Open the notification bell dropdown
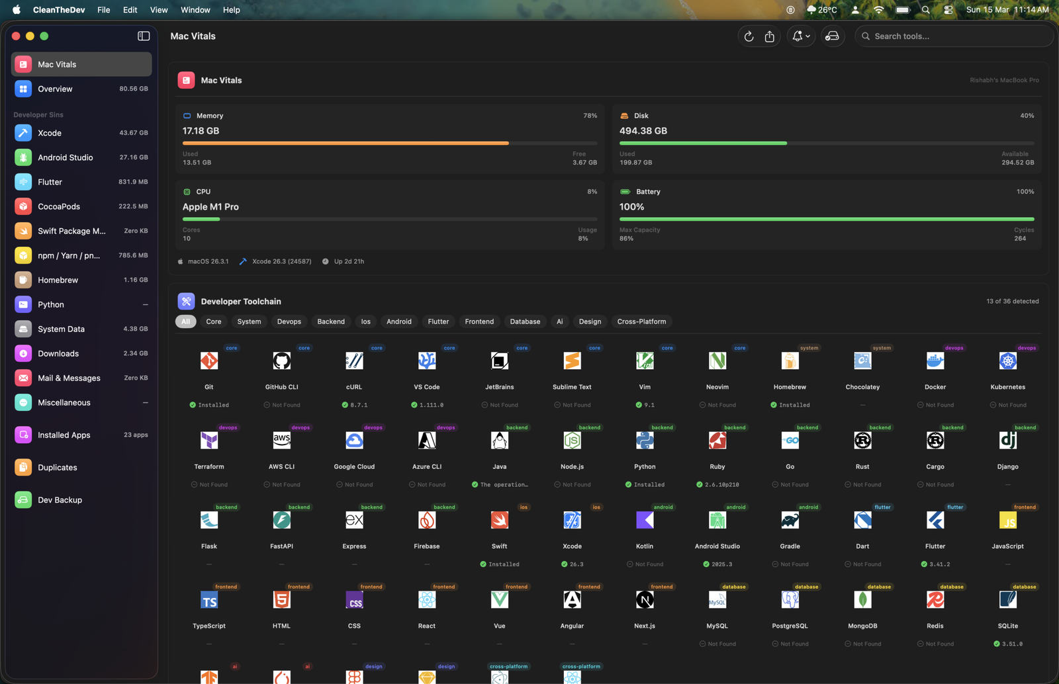The image size is (1059, 684). click(x=800, y=36)
